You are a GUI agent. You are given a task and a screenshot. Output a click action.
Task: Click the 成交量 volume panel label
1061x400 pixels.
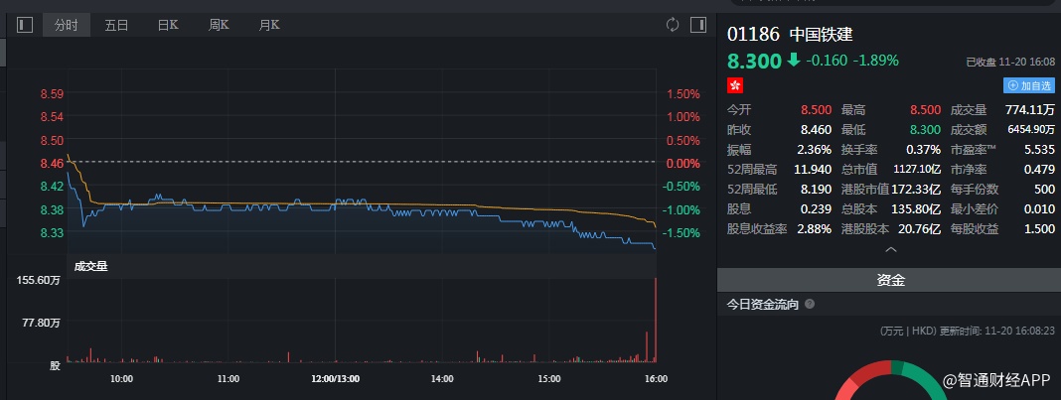(89, 266)
